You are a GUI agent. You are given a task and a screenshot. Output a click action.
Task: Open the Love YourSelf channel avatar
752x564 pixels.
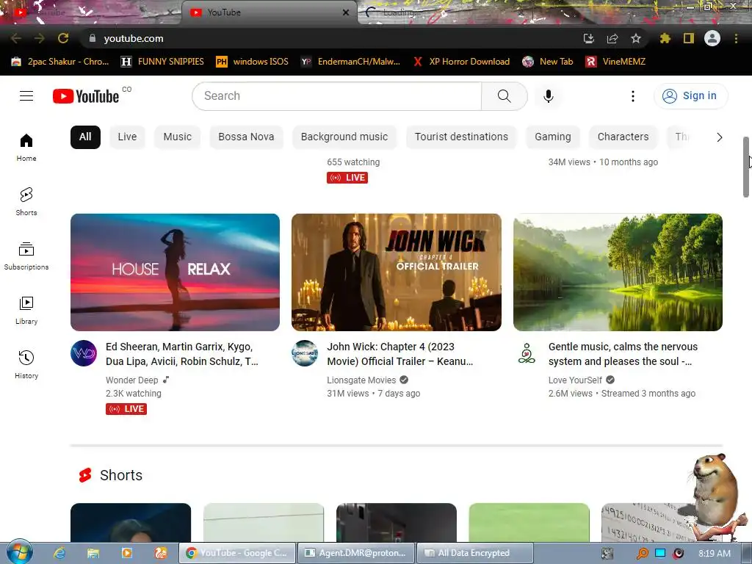[527, 353]
